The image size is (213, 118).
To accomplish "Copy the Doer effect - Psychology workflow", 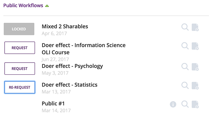I will click(x=195, y=67).
